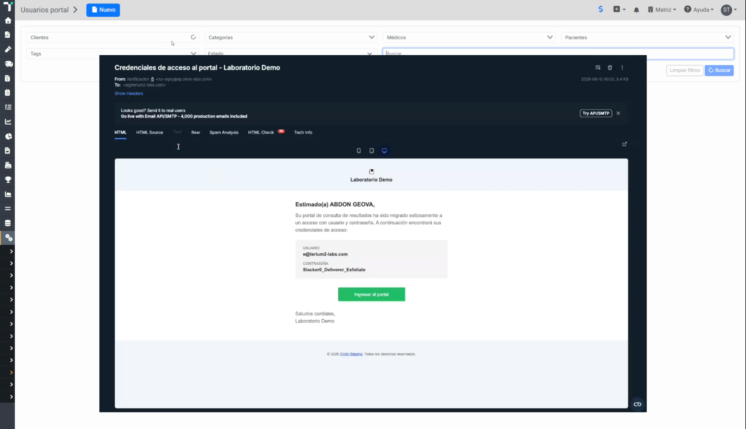Open the notifications bell icon
This screenshot has width=746, height=429.
(636, 10)
